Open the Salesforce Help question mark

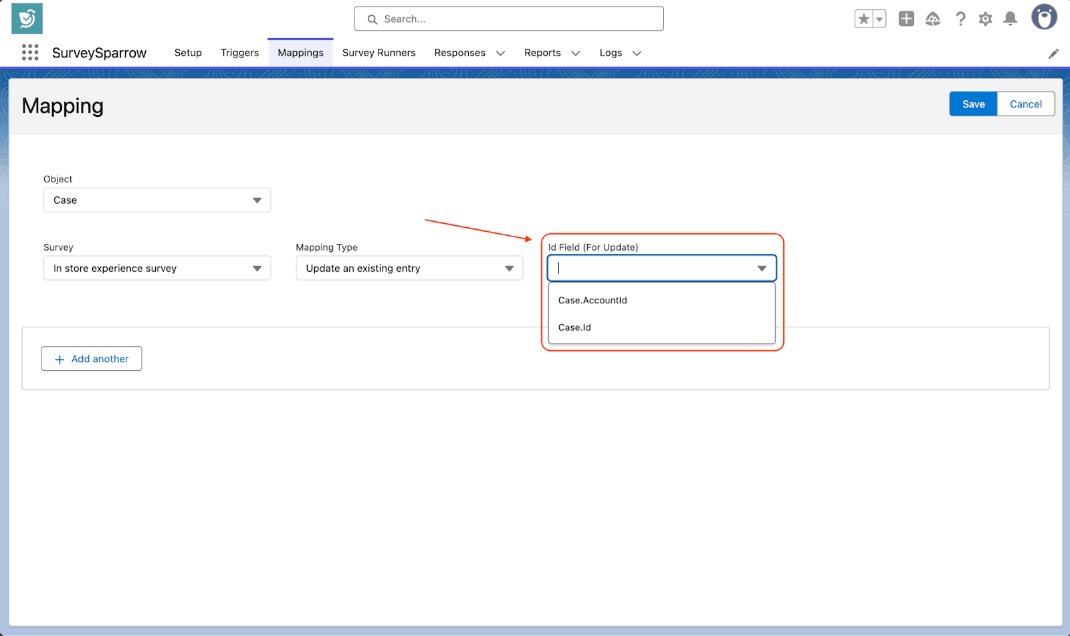tap(960, 19)
